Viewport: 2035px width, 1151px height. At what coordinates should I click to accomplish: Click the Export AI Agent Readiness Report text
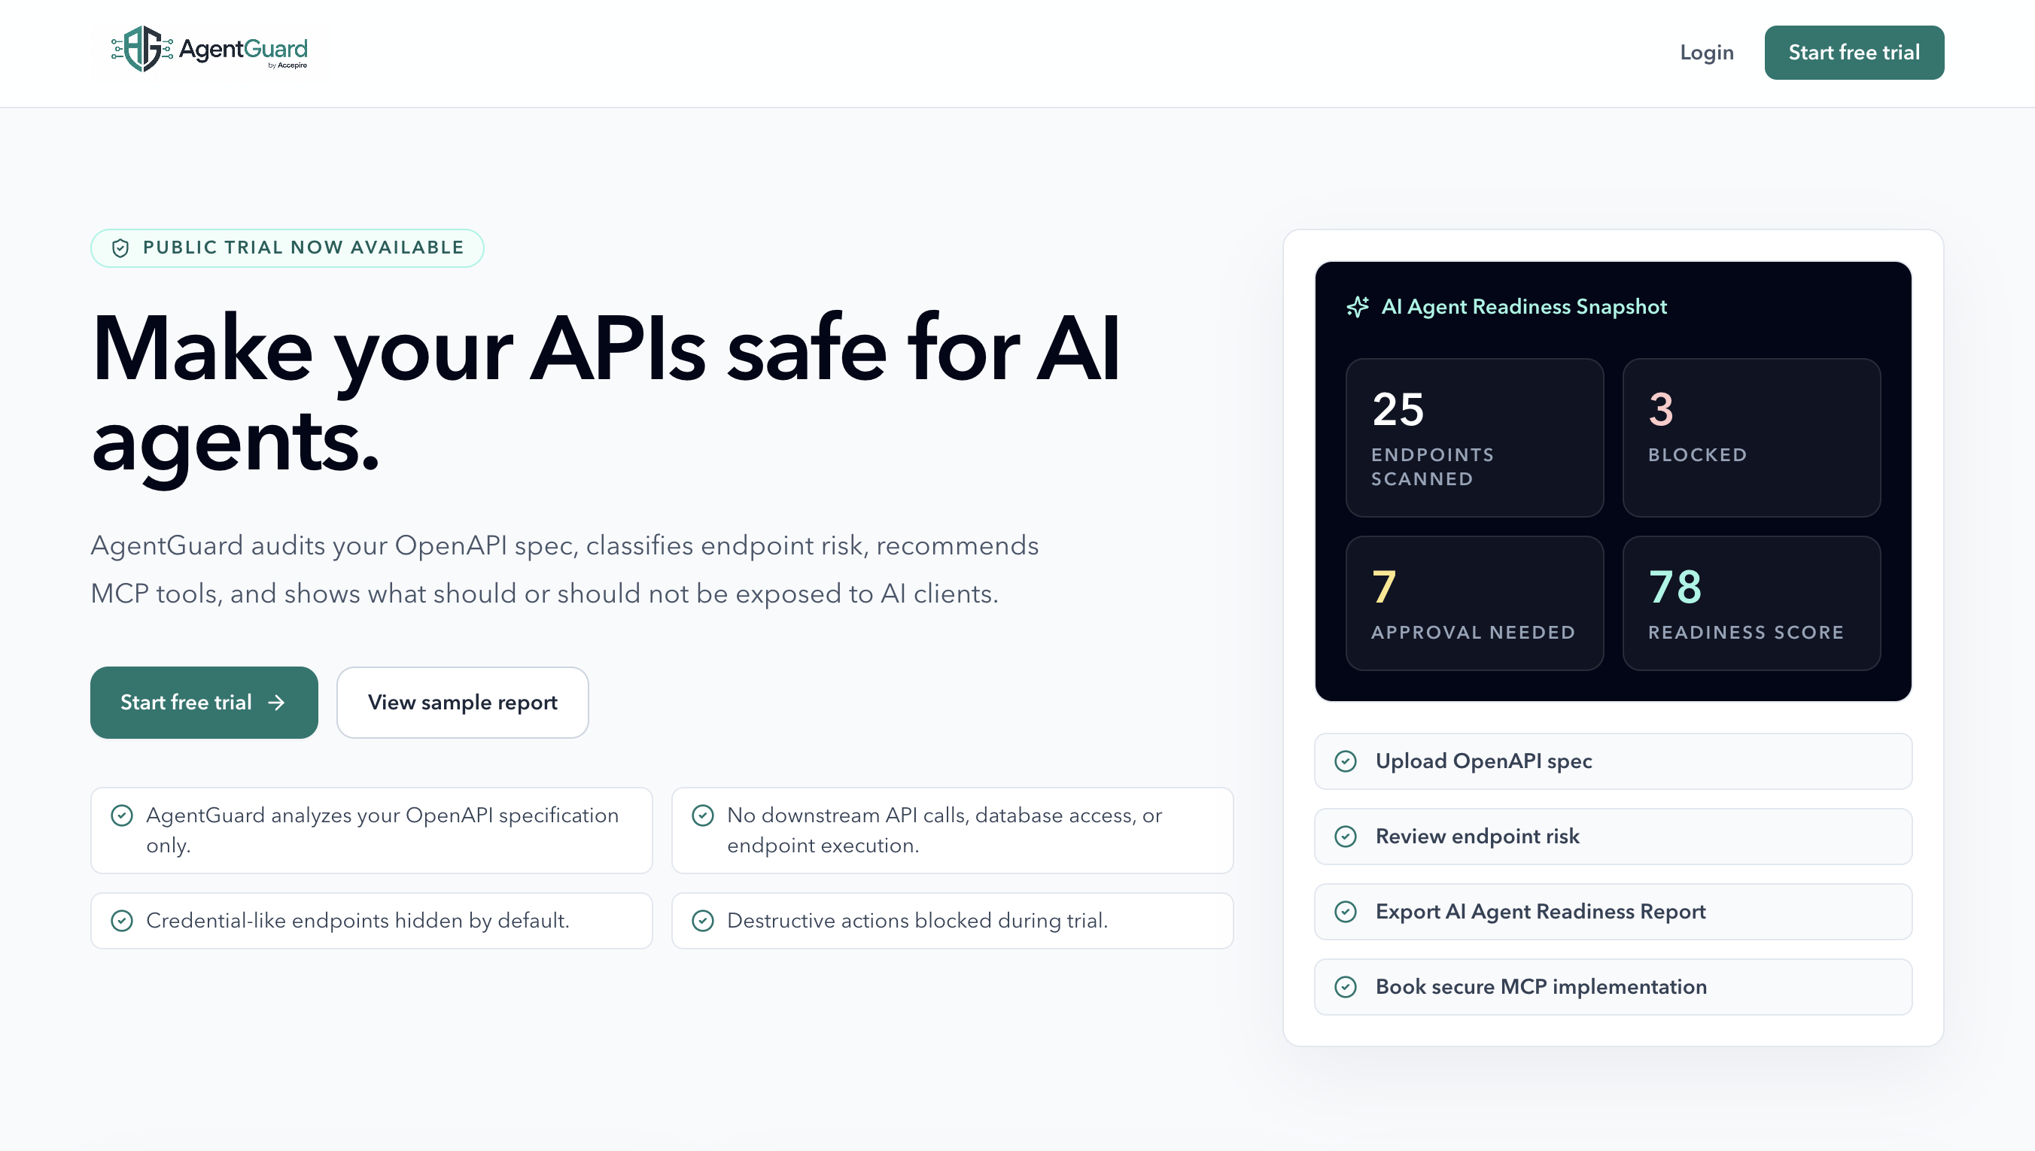[x=1540, y=912]
